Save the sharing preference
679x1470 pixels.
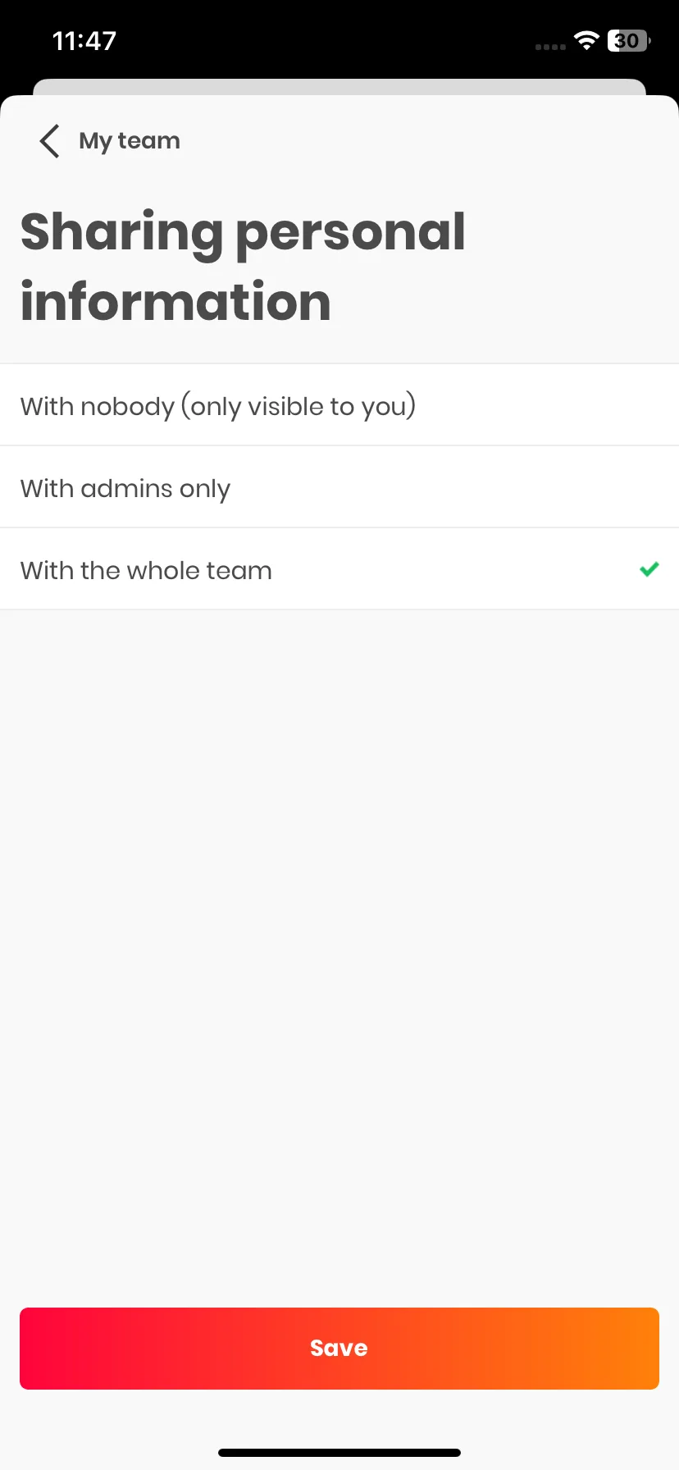(x=339, y=1348)
